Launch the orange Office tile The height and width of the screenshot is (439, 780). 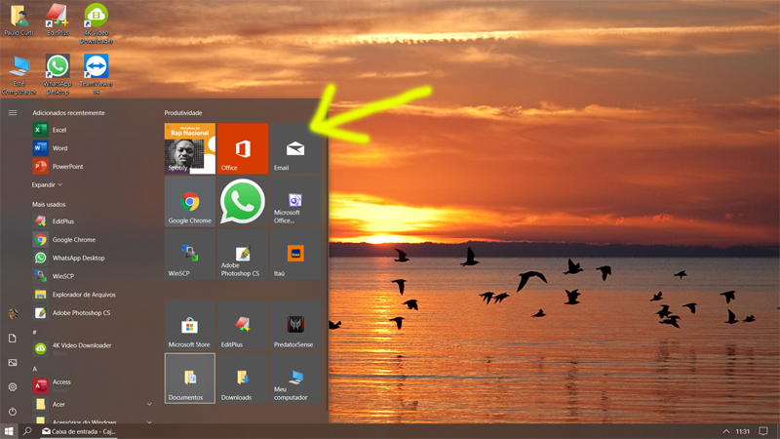click(x=242, y=148)
